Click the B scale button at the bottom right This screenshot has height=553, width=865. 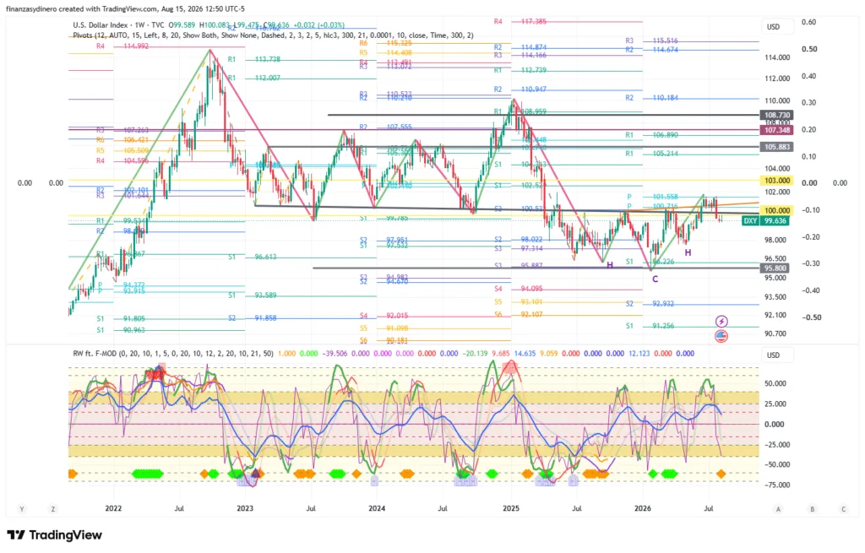pos(812,509)
